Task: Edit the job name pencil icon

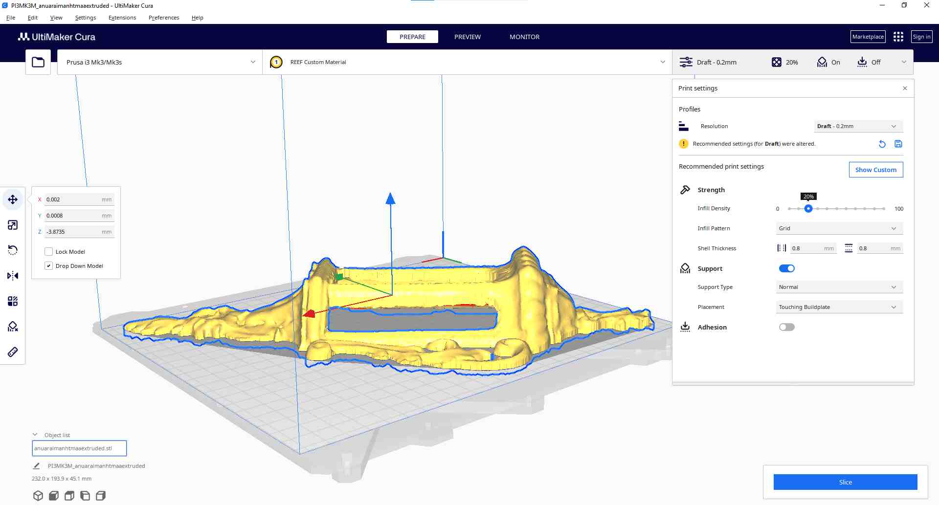Action: 36,466
